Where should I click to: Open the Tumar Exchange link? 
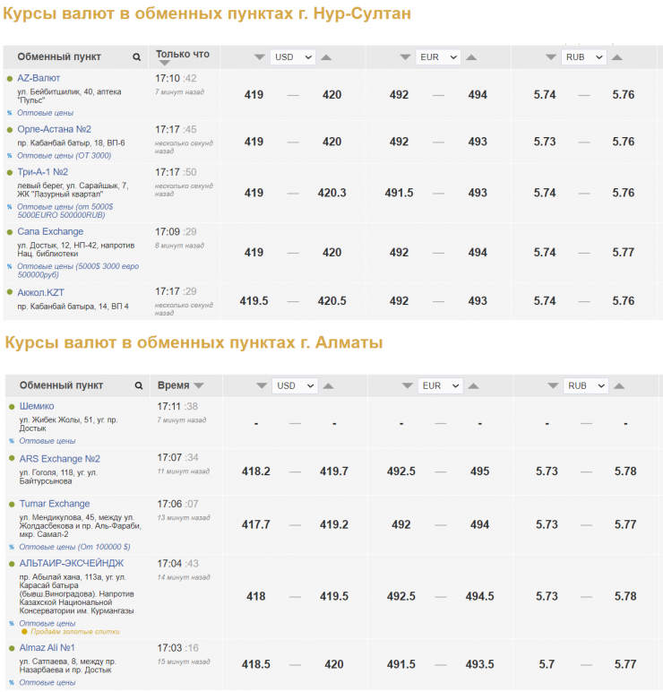[55, 504]
